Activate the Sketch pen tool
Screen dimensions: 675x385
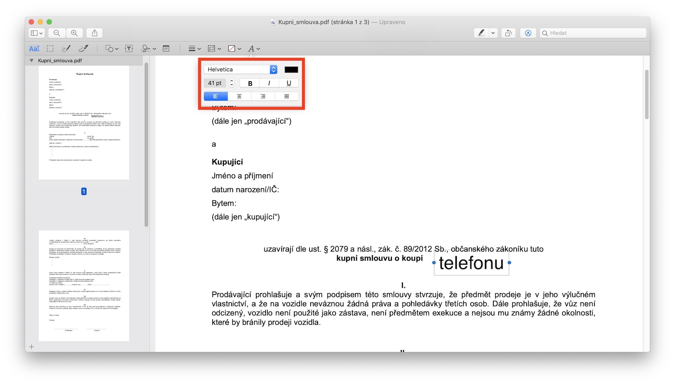pos(66,49)
